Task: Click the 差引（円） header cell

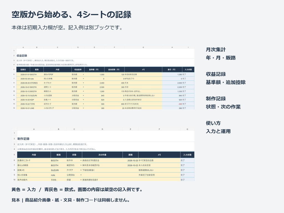Action: click(172, 70)
